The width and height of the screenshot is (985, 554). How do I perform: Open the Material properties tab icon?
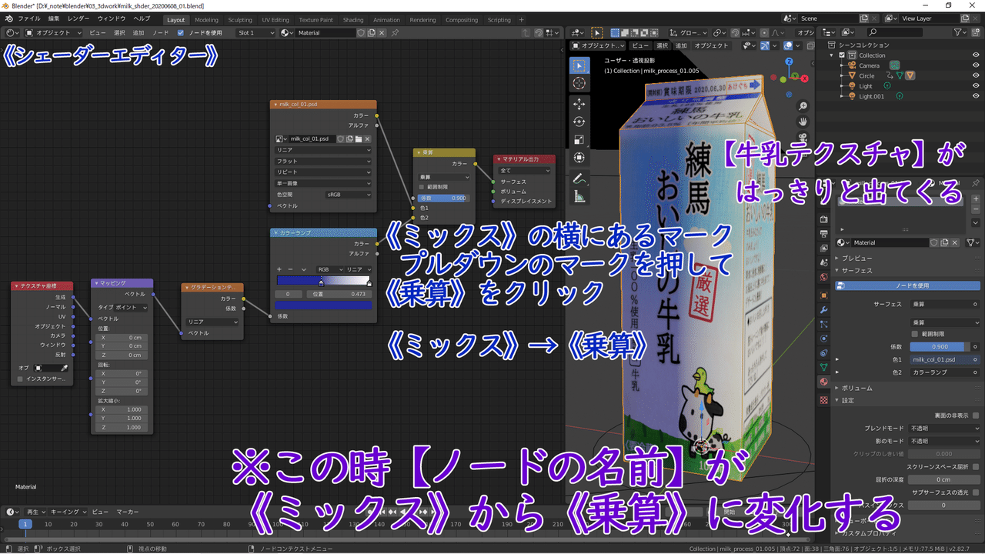[x=823, y=382]
